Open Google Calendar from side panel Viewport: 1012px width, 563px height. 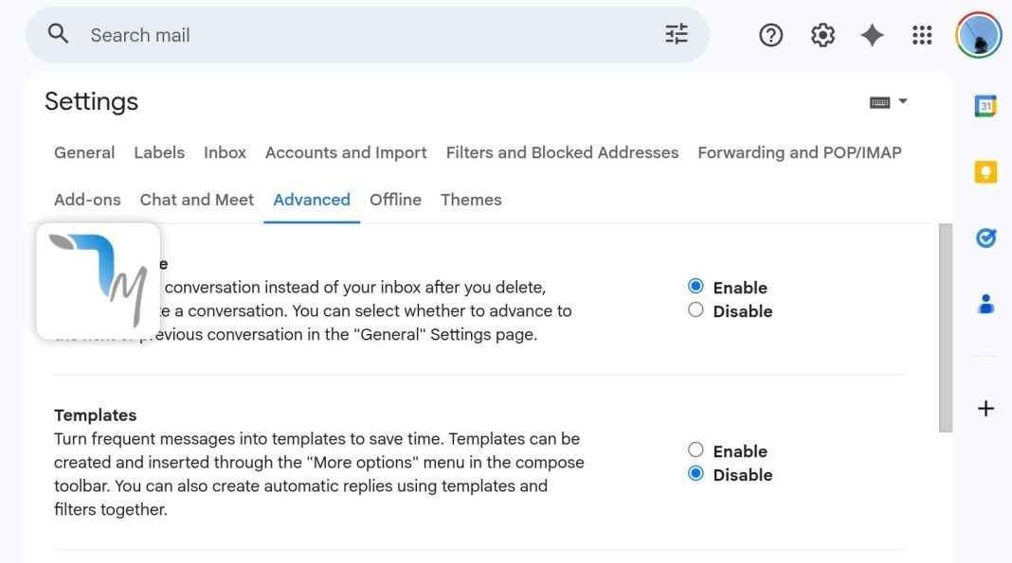pos(985,106)
